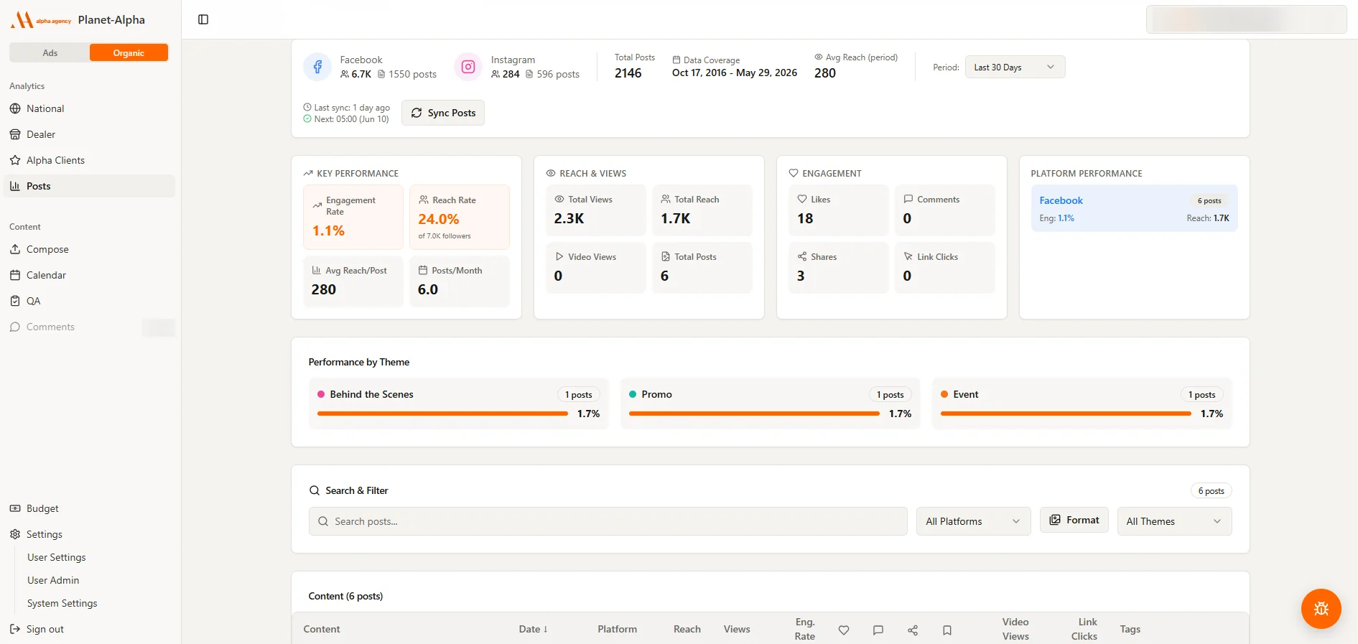1358x644 pixels.
Task: Open the All Platforms dropdown
Action: tap(973, 521)
